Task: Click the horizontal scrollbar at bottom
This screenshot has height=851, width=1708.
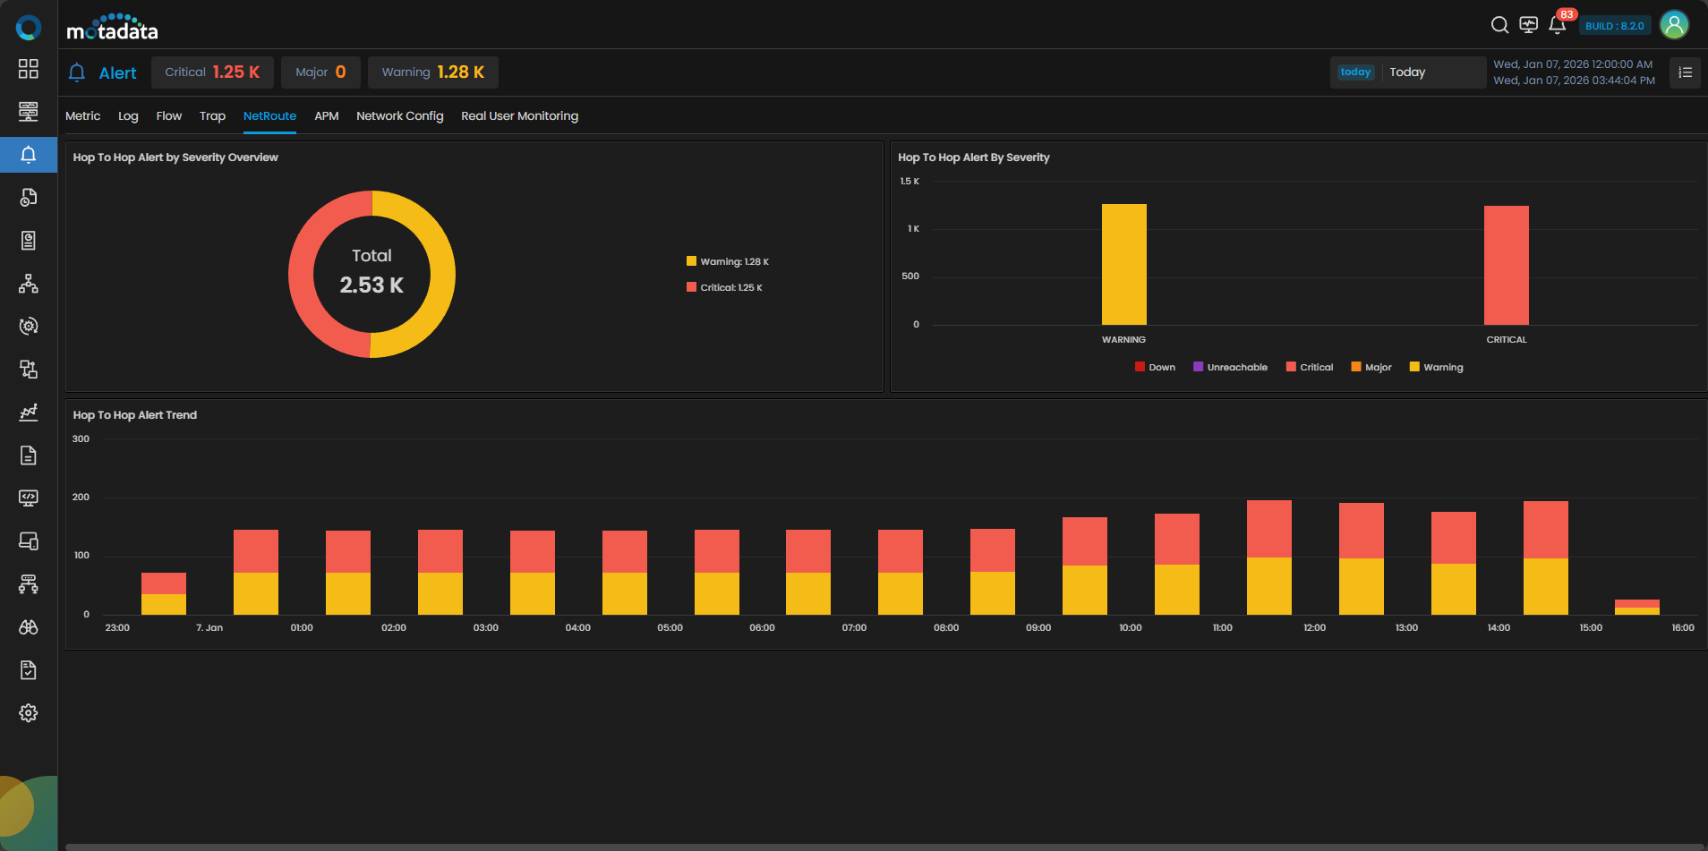Action: (883, 847)
